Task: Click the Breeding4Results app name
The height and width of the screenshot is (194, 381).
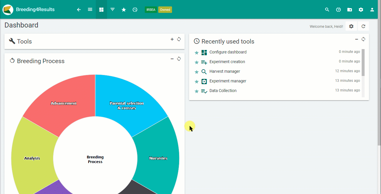Action: point(35,10)
